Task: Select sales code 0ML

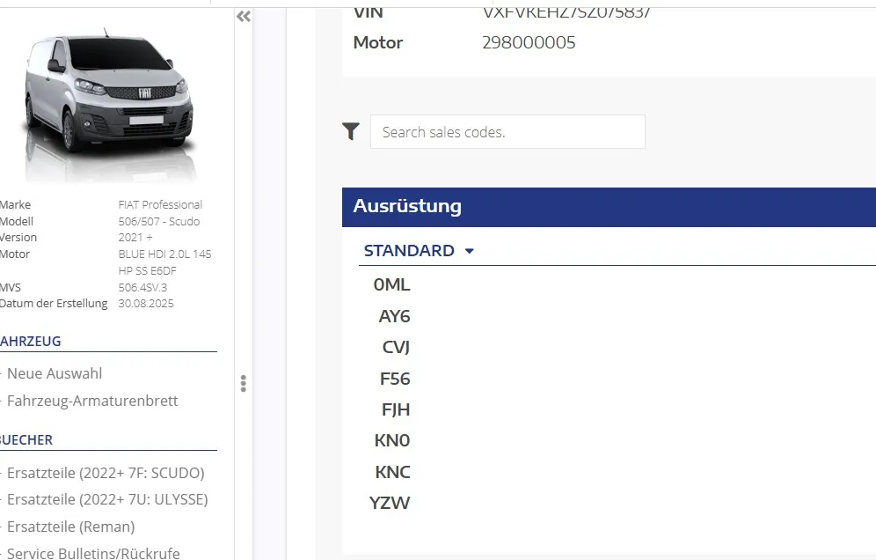Action: pyautogui.click(x=391, y=284)
